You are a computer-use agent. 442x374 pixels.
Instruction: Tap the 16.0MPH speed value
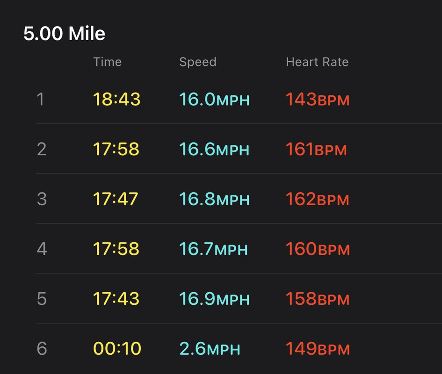pos(214,99)
